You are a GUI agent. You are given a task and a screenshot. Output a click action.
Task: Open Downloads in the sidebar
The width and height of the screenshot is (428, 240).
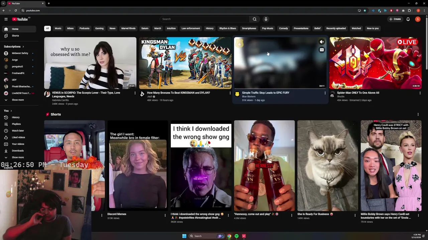point(18,151)
